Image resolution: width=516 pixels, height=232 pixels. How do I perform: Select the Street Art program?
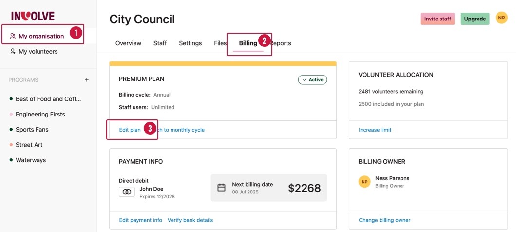[x=29, y=145]
